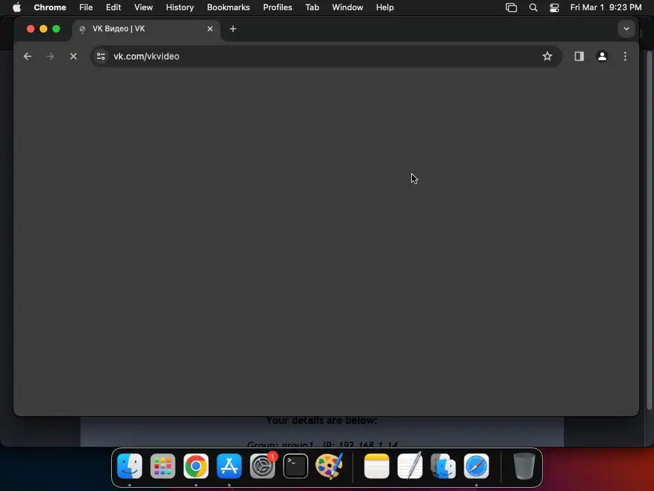This screenshot has height=491, width=654.
Task: Open the Chrome profile avatar icon
Action: coord(602,56)
